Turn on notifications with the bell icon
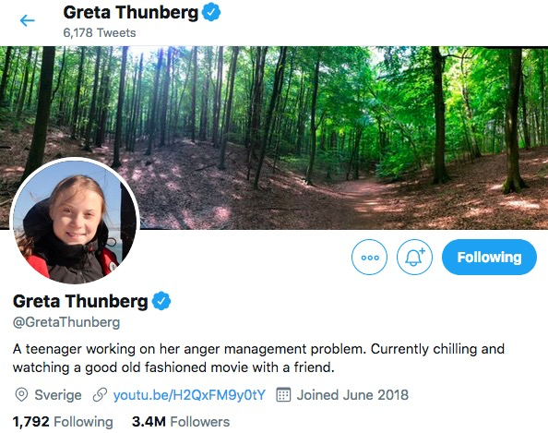548x433 pixels. (414, 257)
